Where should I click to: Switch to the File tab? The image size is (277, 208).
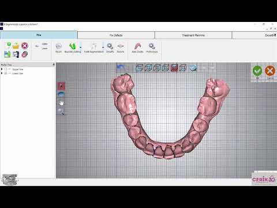click(x=39, y=35)
